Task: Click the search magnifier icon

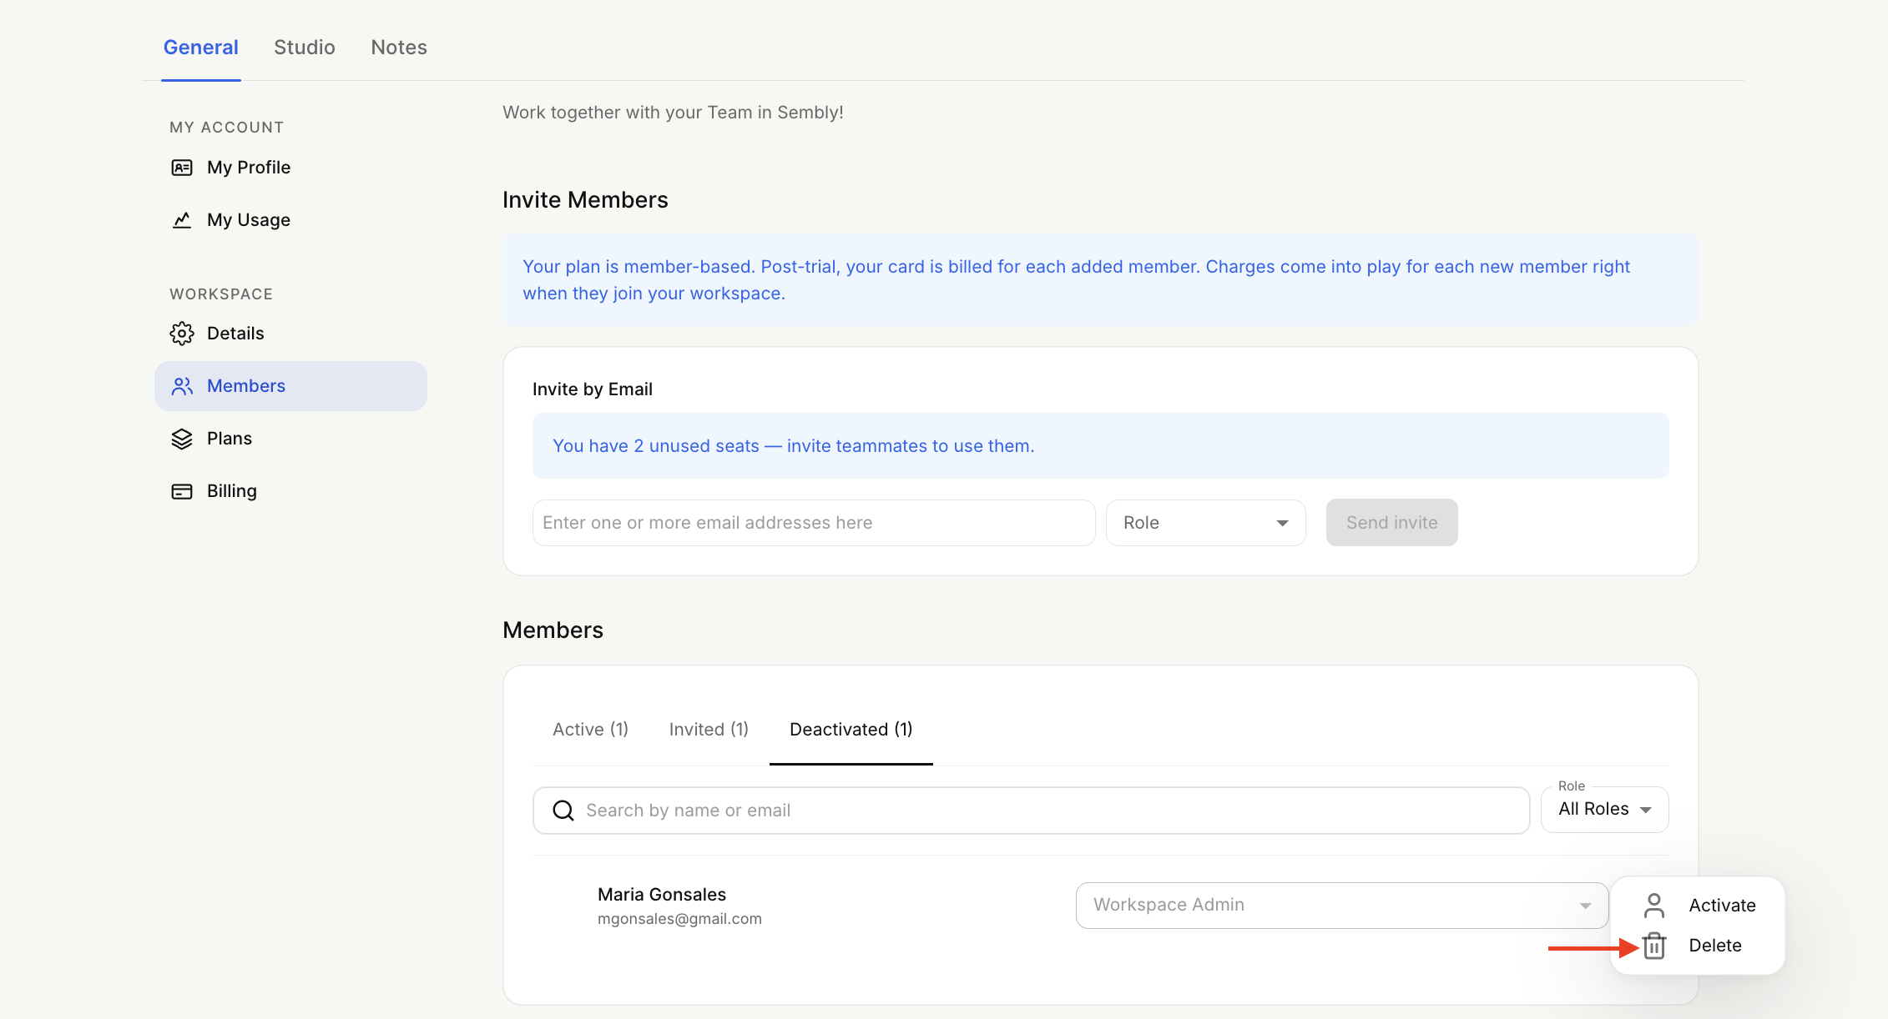Action: [563, 811]
